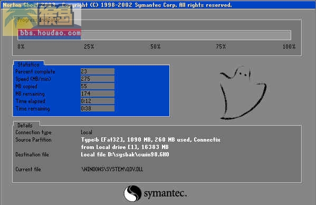This screenshot has height=205, width=316.
Task: Click the 0% scale label
Action: (x=21, y=46)
